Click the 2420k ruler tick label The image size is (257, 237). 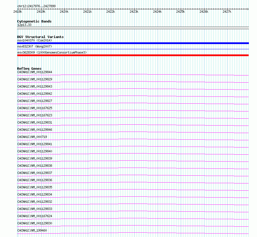coord(64,12)
